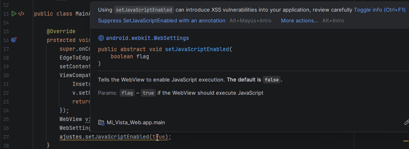Screen dimensions: 409x149
Task: Click edit pencil icon in documentation popup
Action: point(406,122)
